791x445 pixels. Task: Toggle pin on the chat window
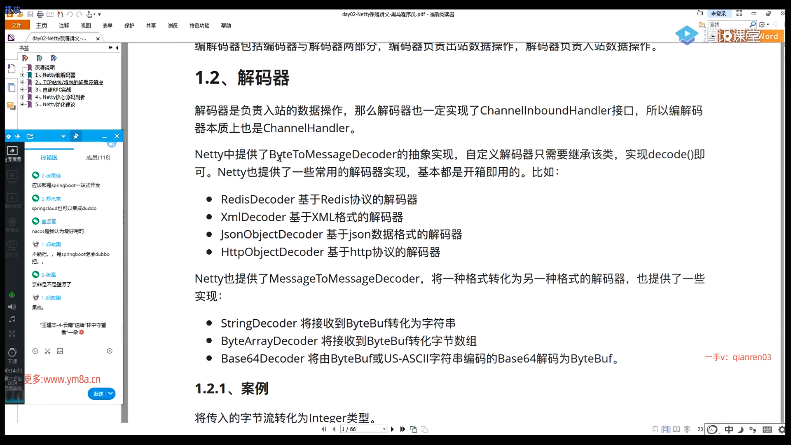76,136
